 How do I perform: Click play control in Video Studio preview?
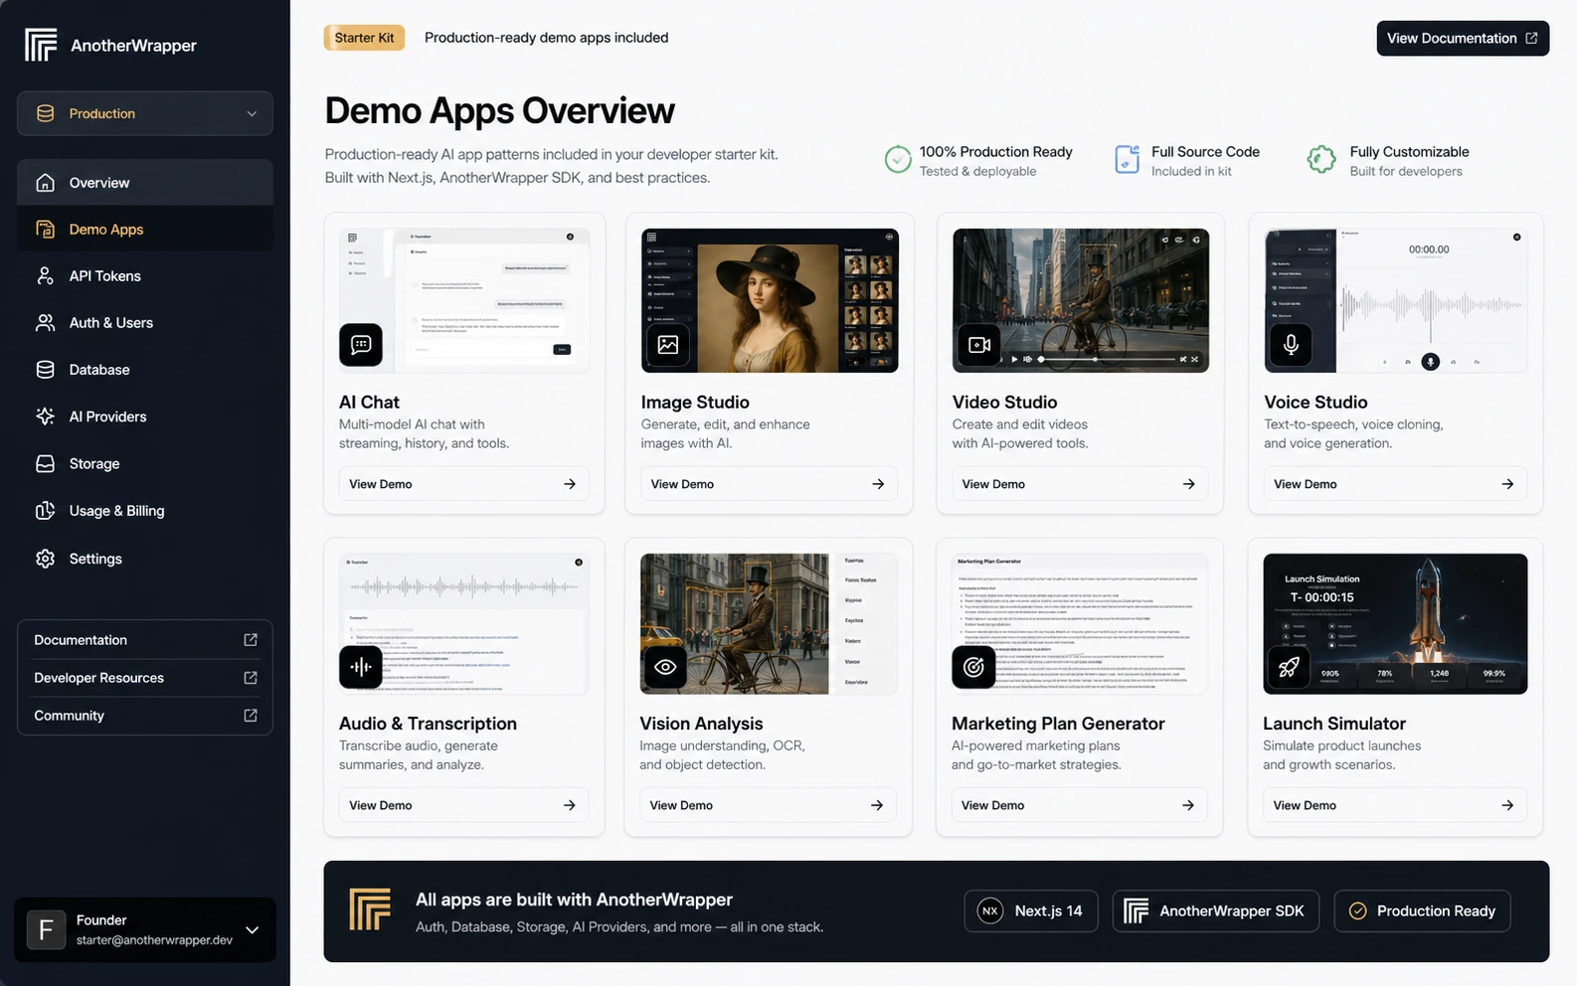[x=1014, y=359]
